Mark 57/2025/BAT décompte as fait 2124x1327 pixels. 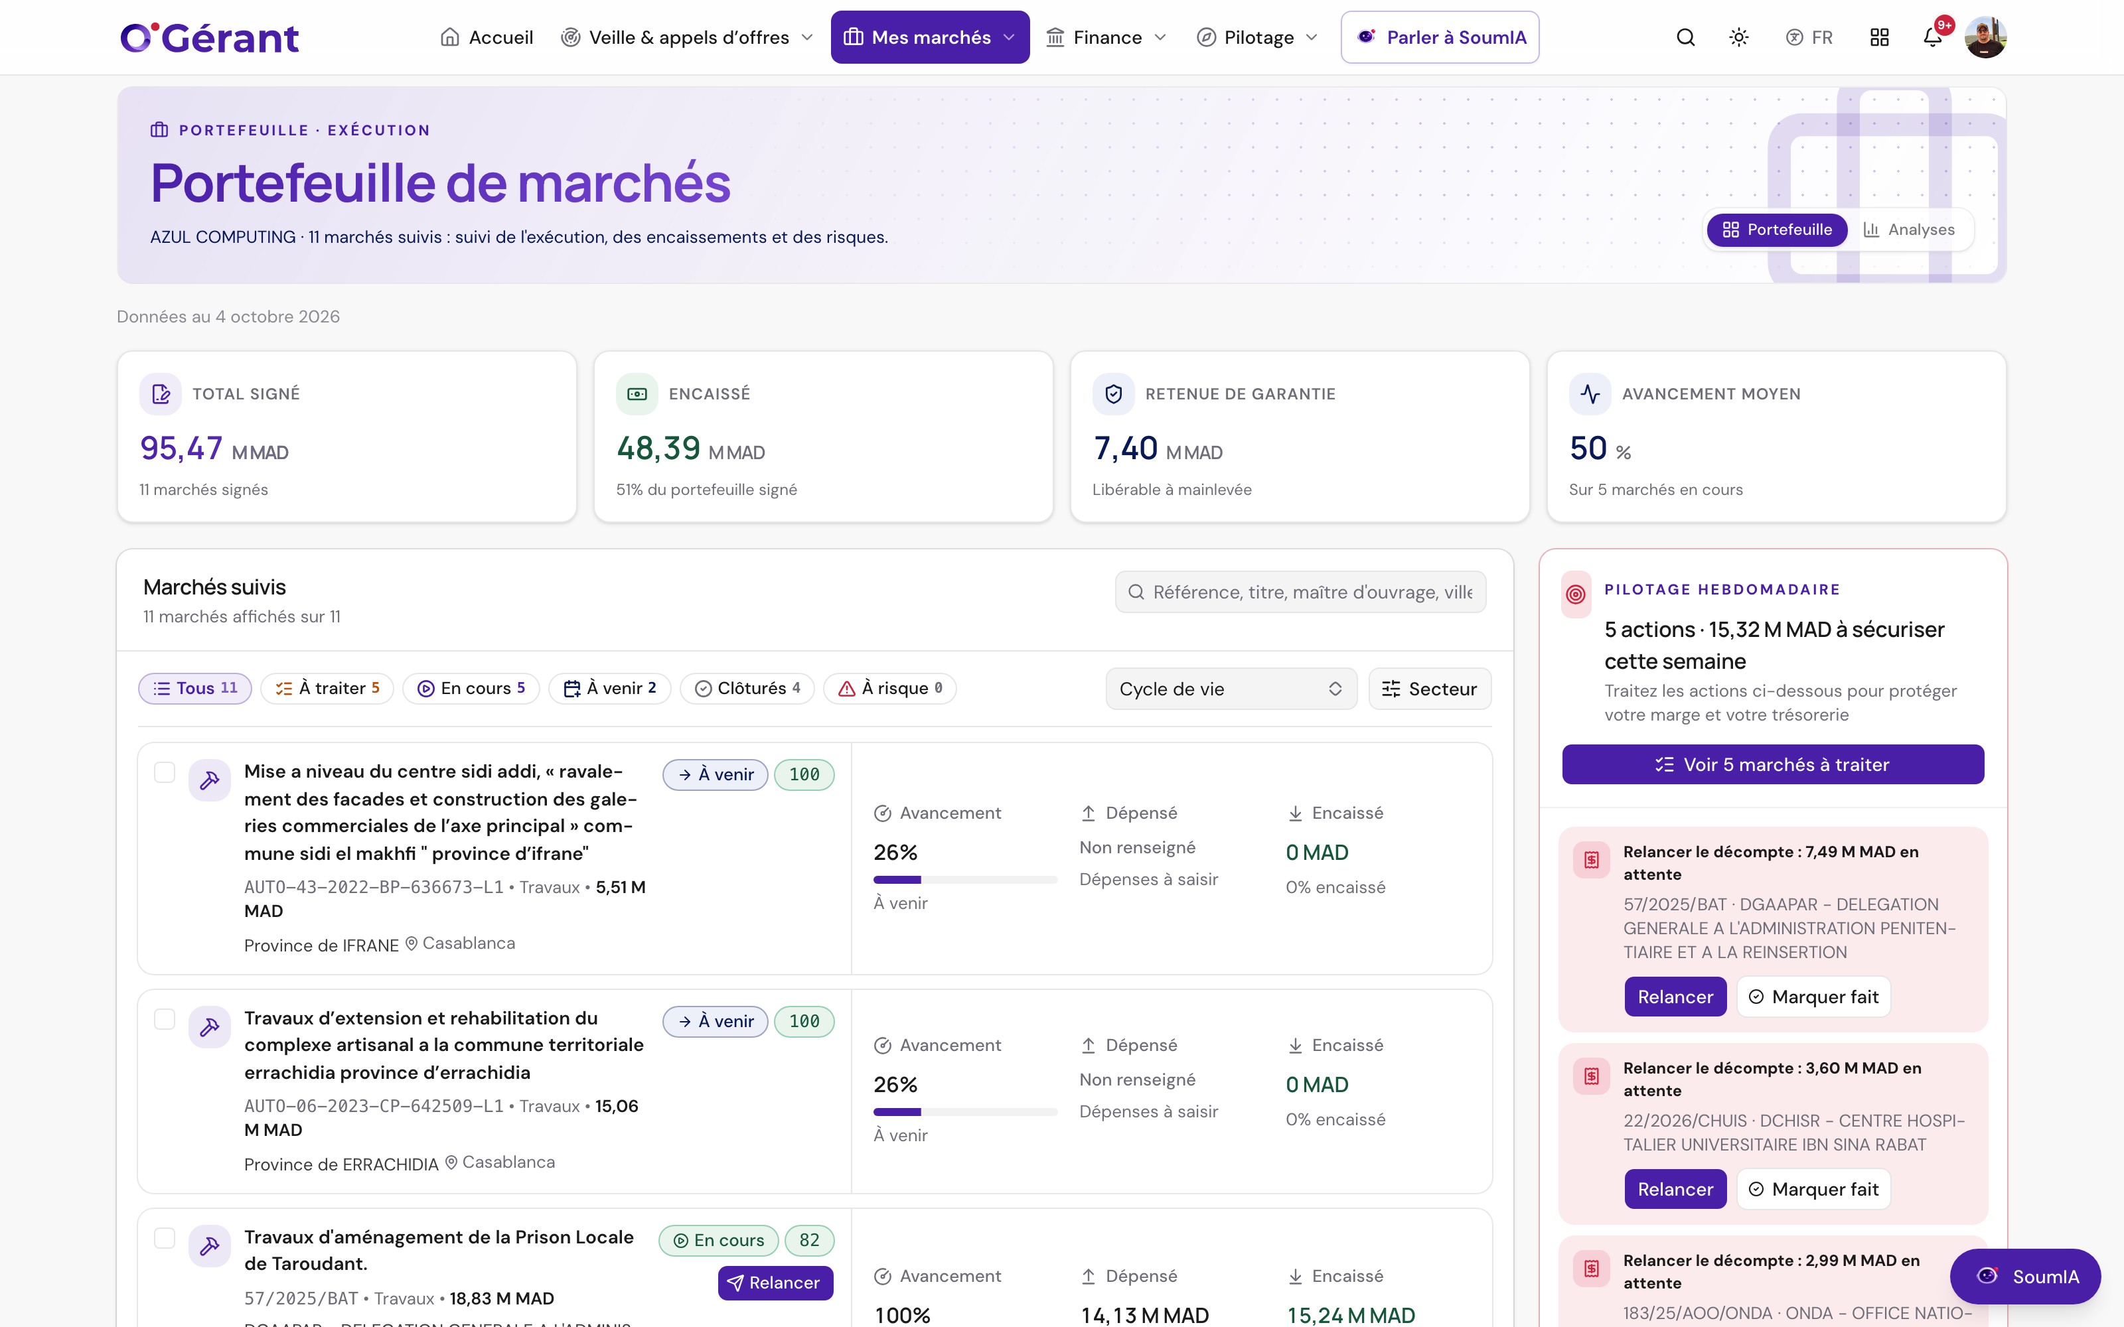1813,997
